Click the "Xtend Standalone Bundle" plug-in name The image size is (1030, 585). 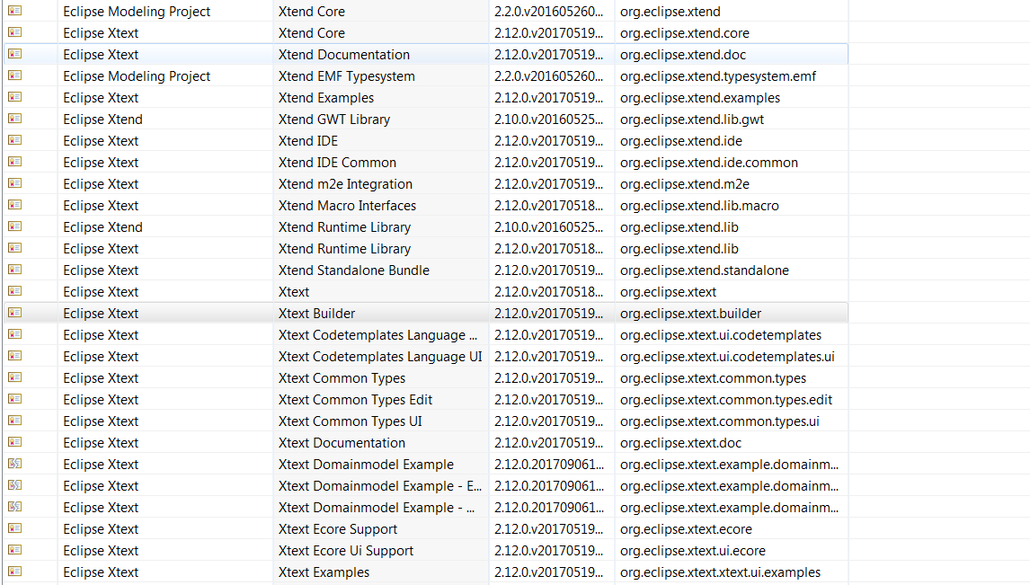pos(353,270)
